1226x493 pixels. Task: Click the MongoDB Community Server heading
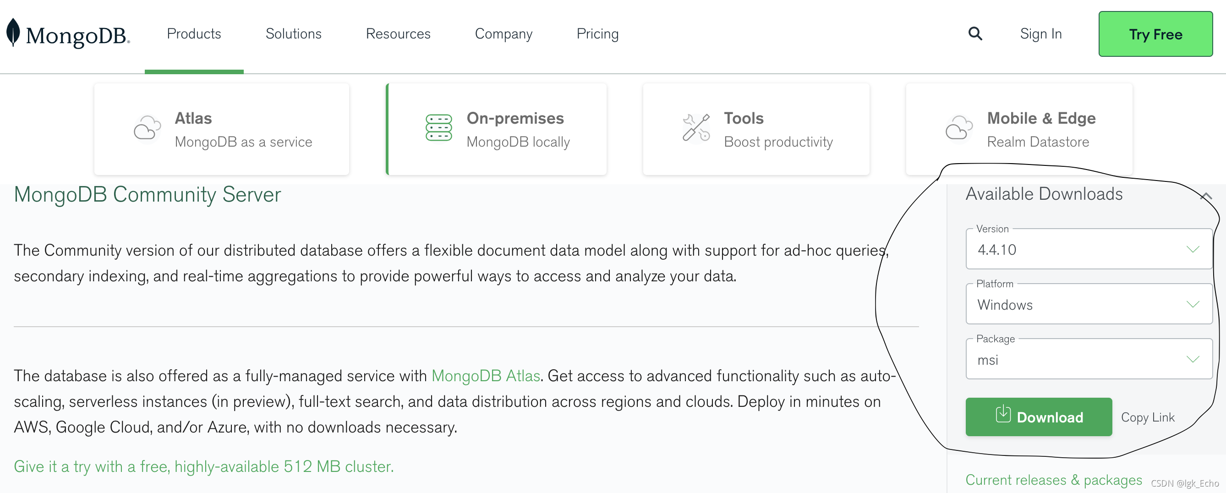pyautogui.click(x=147, y=195)
